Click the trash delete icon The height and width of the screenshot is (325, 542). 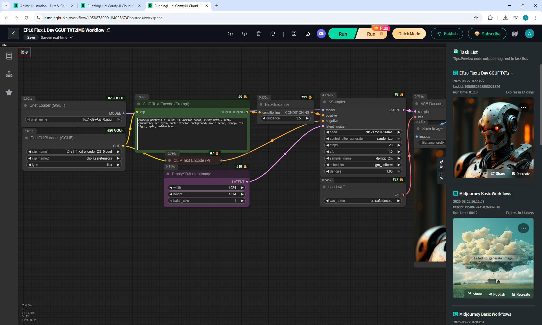tap(258, 34)
